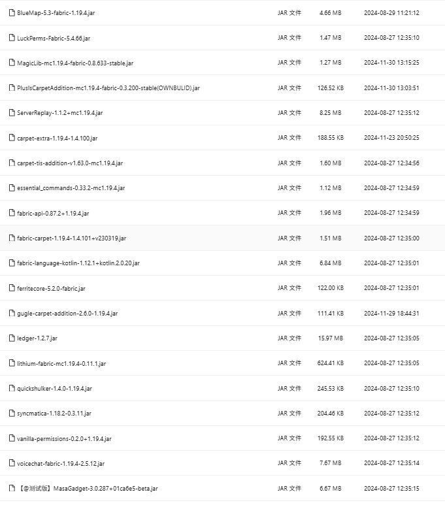
Task: Click the file icon beside ledger-1.2.7.jar
Action: pyautogui.click(x=12, y=338)
